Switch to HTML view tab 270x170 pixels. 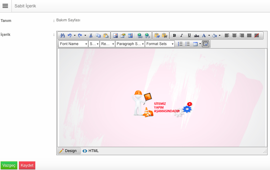click(91, 151)
